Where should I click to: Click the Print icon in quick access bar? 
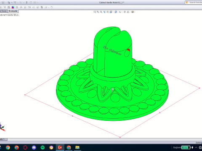tap(9, 3)
